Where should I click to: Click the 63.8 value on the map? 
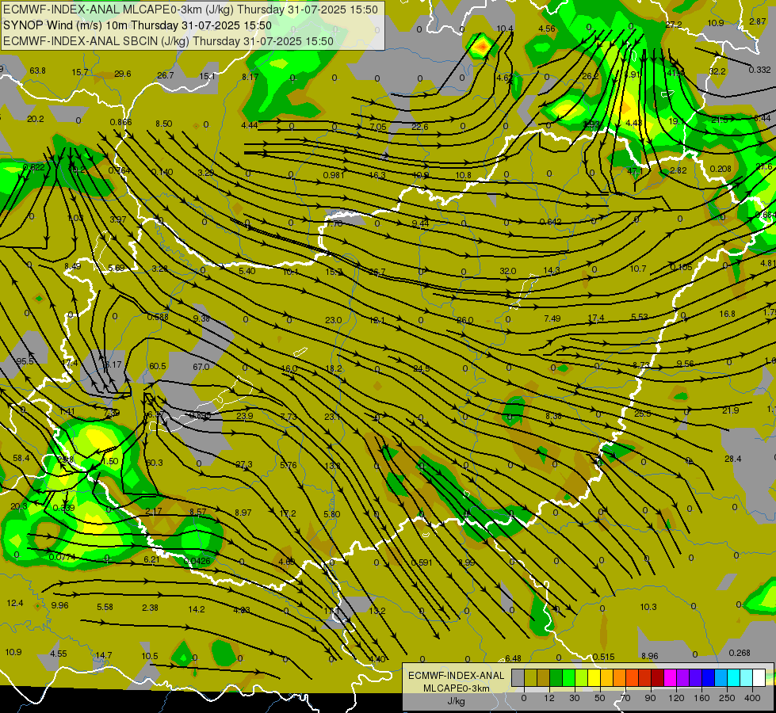(37, 71)
